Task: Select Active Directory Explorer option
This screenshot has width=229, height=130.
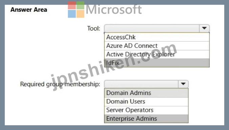Action: click(157, 55)
